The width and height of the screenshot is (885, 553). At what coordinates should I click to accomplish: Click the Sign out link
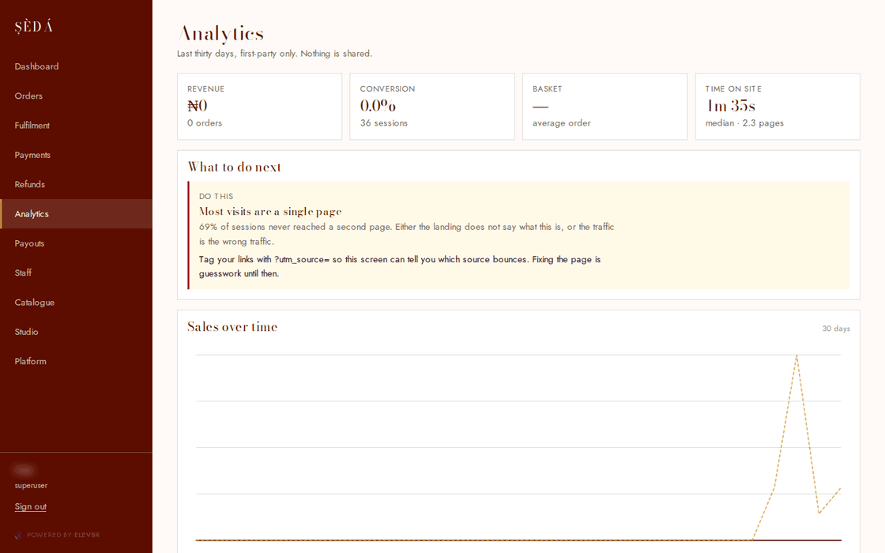[x=31, y=506]
